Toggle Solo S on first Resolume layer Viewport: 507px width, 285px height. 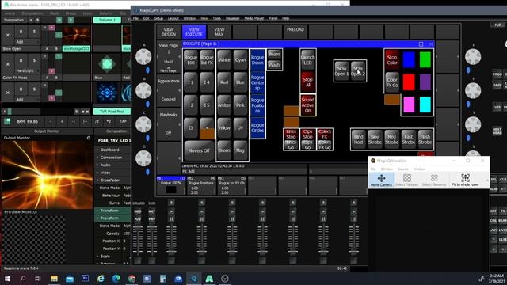pyautogui.click(x=34, y=32)
